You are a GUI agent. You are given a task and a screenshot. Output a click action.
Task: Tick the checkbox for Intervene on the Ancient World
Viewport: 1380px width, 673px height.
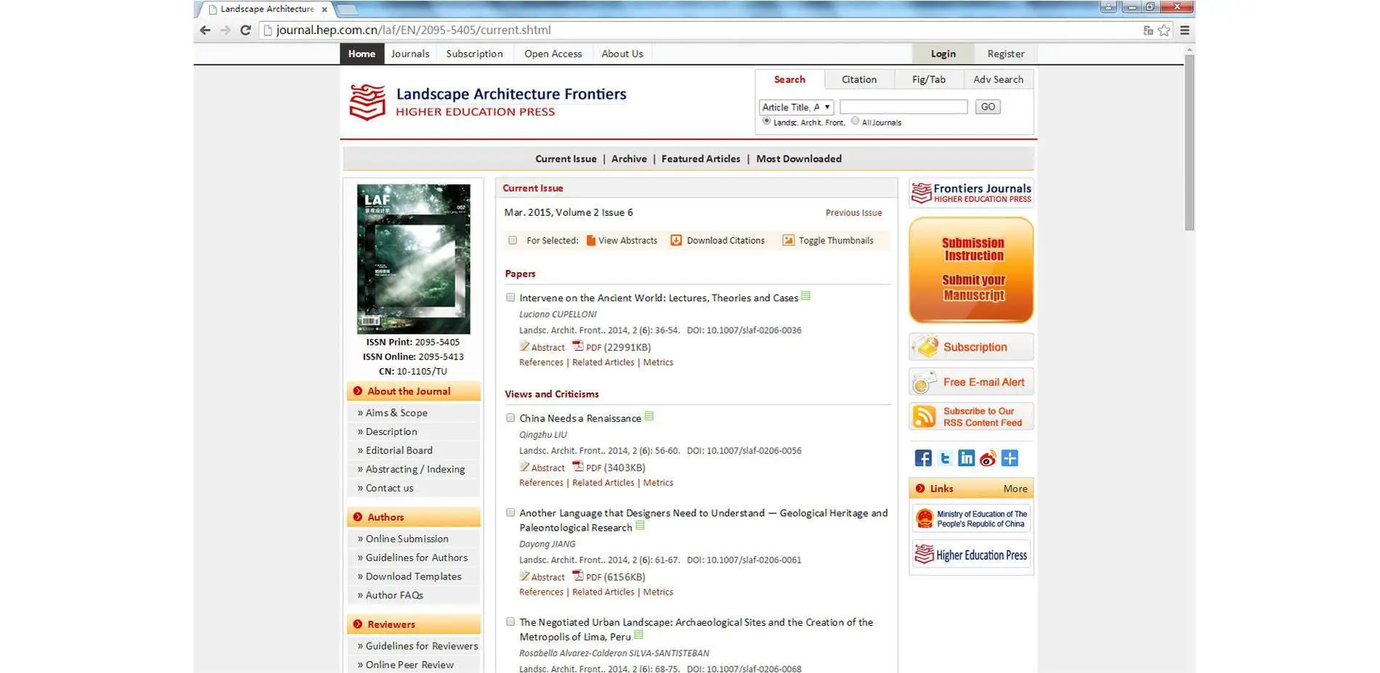pos(511,298)
